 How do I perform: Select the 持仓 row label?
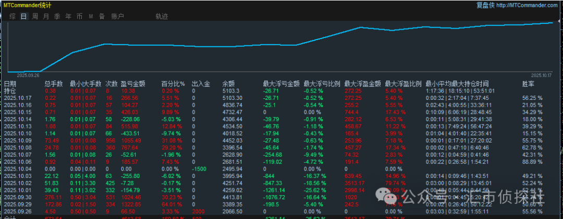(x=10, y=91)
